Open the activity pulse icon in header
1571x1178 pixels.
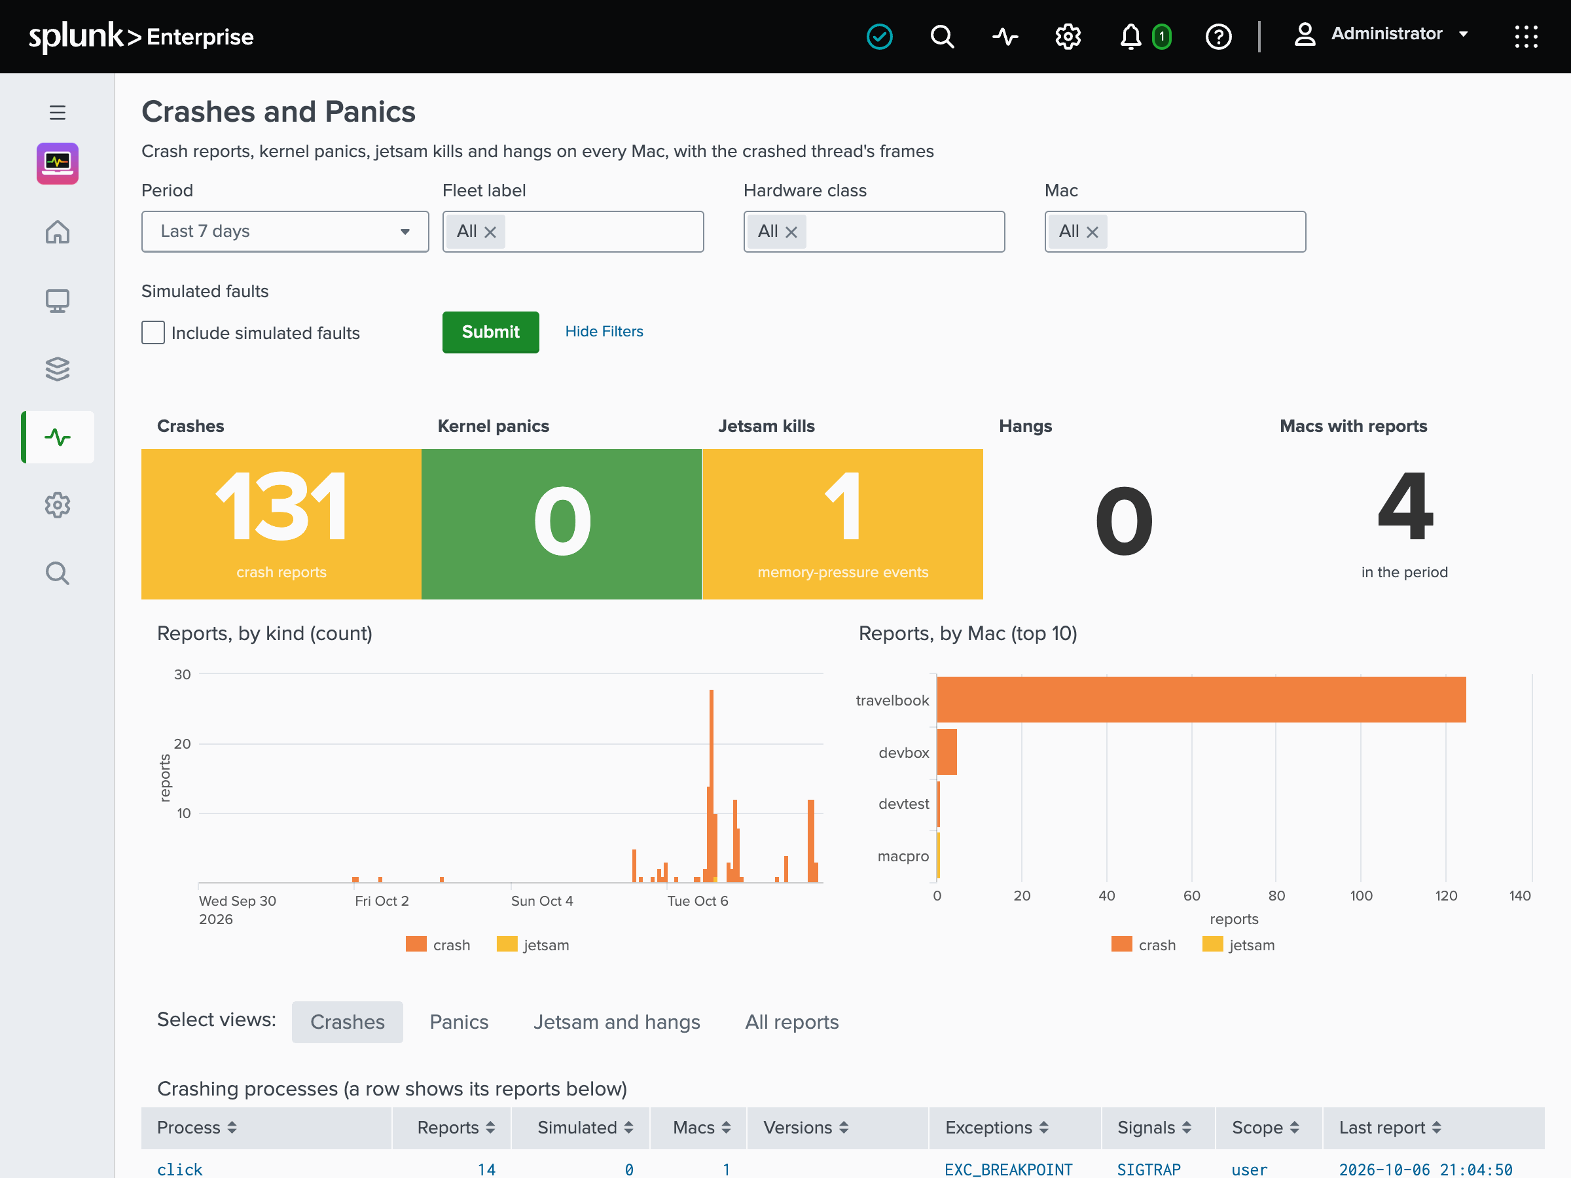click(x=1005, y=36)
